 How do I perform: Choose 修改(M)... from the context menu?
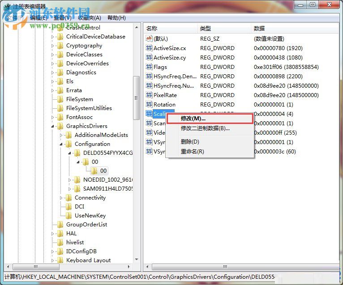point(210,119)
